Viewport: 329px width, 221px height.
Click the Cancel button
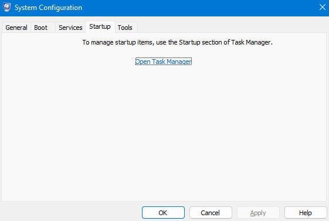[x=211, y=213]
